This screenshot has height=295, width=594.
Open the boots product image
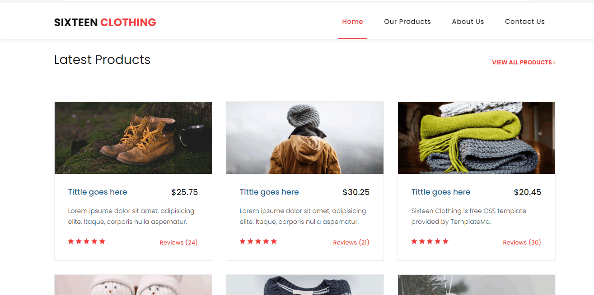[x=133, y=138]
